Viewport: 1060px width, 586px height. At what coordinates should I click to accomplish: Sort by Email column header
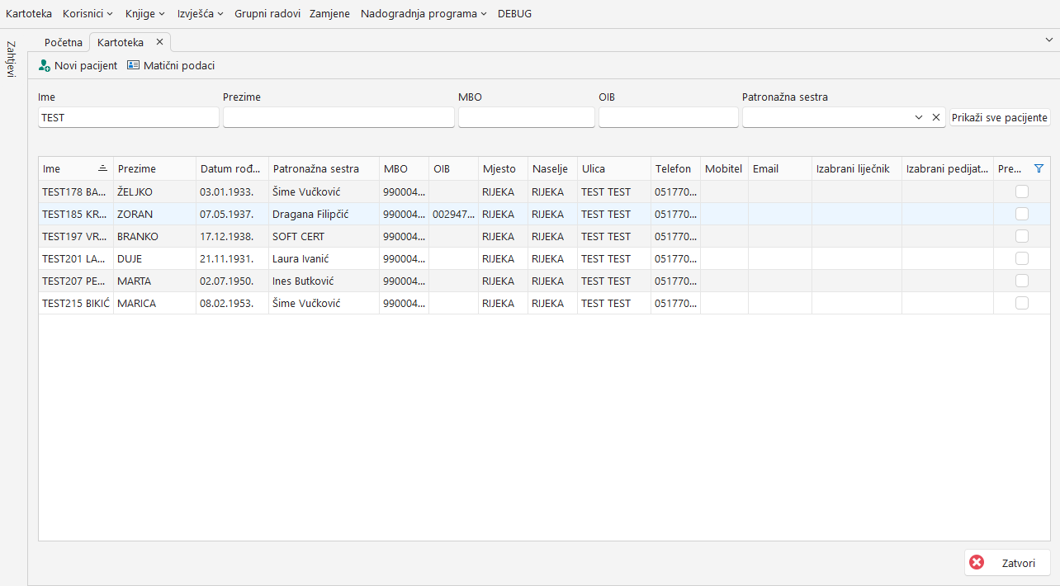[x=780, y=168]
